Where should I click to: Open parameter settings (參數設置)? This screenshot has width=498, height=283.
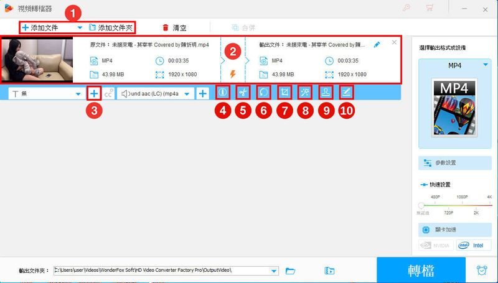(x=455, y=163)
